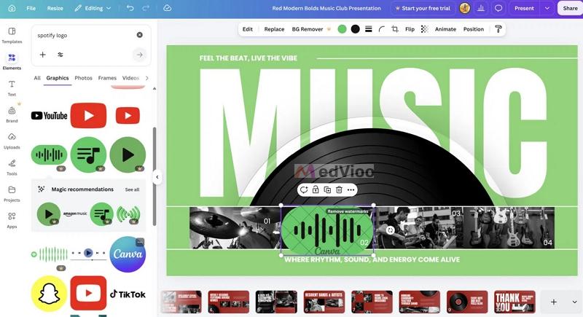The image size is (583, 317).
Task: Click Flip in the toolbar
Action: click(410, 29)
